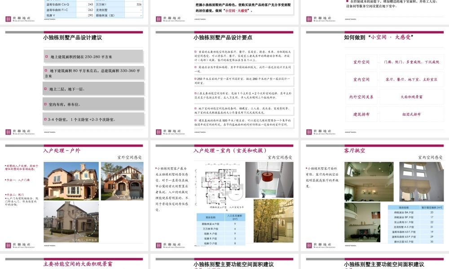Image resolution: width=449 pixels, height=269 pixels.
Task: Click the 碧水庄园 b2 户型 table row
Action: (x=415, y=242)
